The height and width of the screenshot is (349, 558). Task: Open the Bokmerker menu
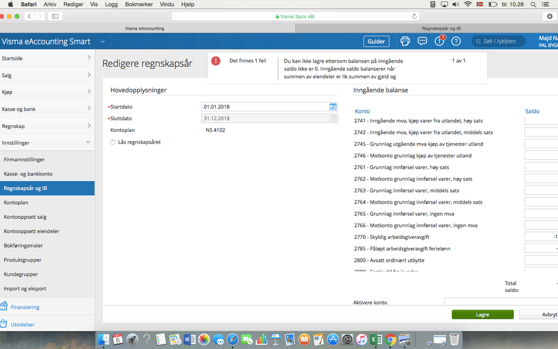[x=139, y=4]
